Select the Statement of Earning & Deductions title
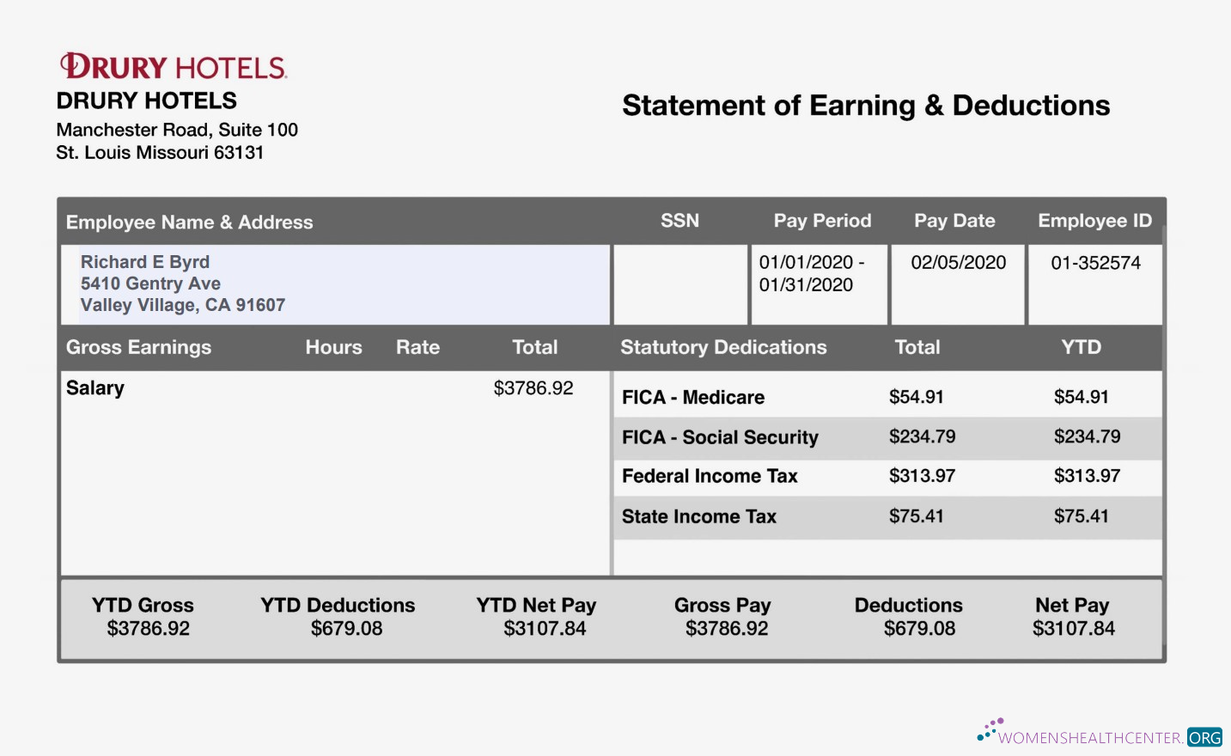 (866, 105)
